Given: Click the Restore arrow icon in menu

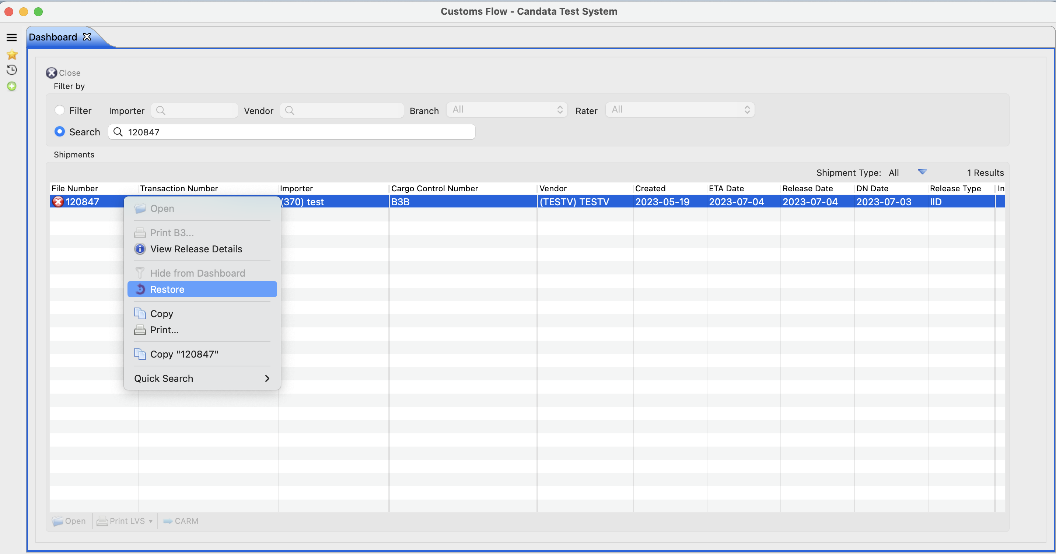Looking at the screenshot, I should [140, 289].
